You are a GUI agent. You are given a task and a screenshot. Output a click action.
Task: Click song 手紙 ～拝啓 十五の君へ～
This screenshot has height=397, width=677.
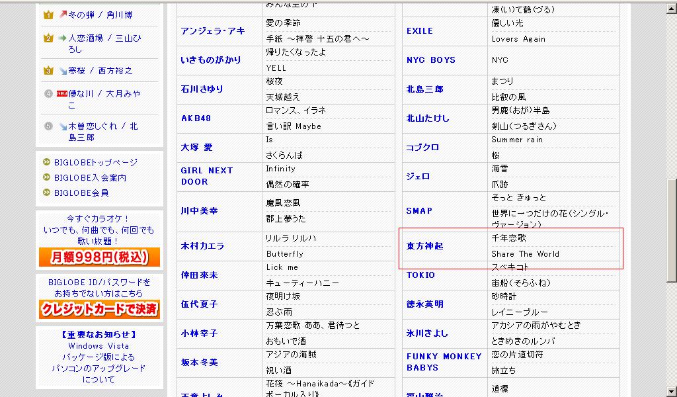318,39
